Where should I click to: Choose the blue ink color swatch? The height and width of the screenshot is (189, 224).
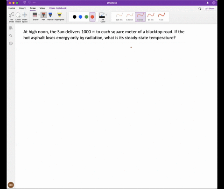point(80,17)
